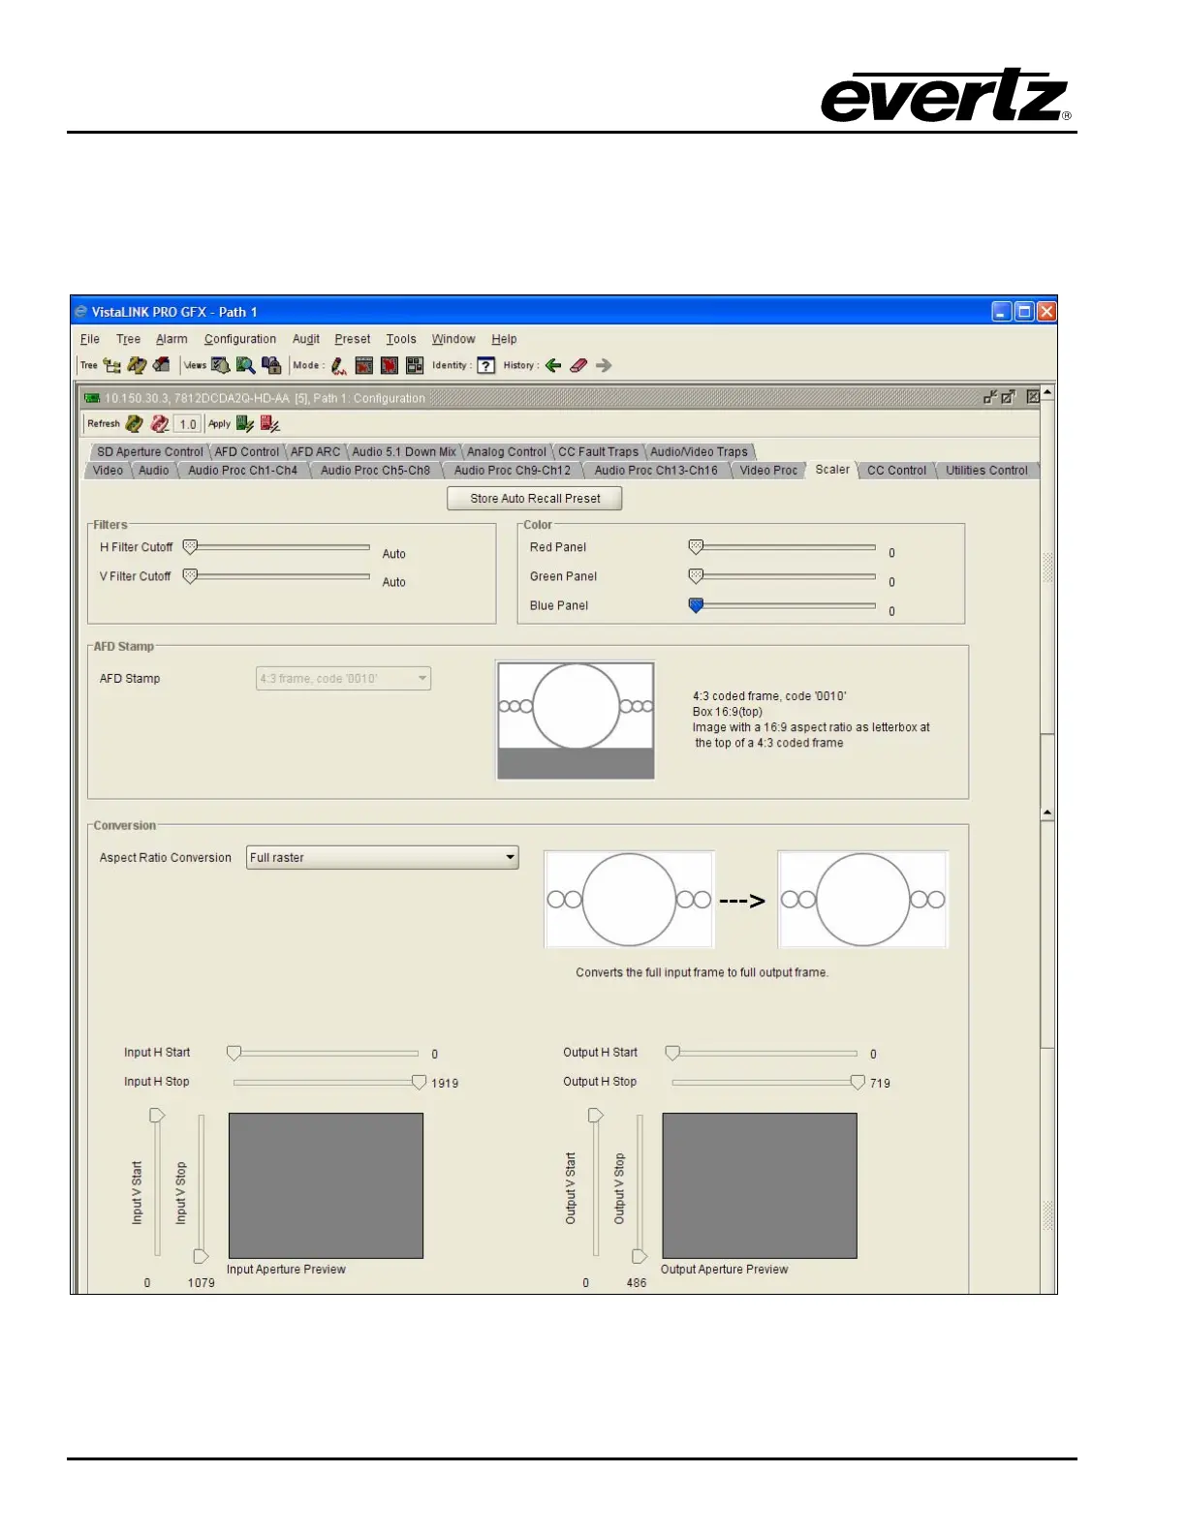Image resolution: width=1186 pixels, height=1534 pixels.
Task: Click the green Apply icon
Action: point(244,424)
